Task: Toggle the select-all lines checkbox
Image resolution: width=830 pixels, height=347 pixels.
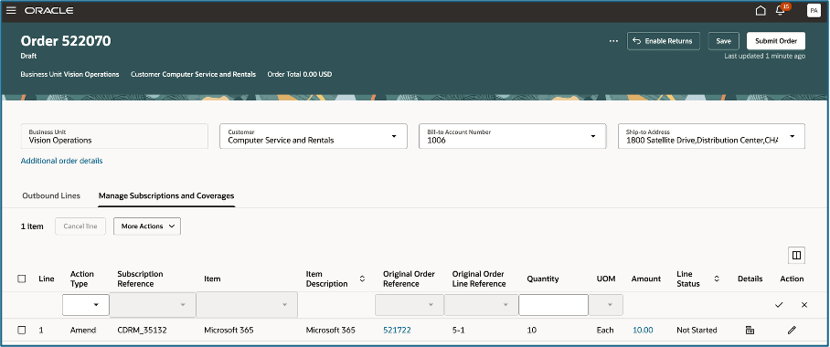Action: tap(22, 279)
